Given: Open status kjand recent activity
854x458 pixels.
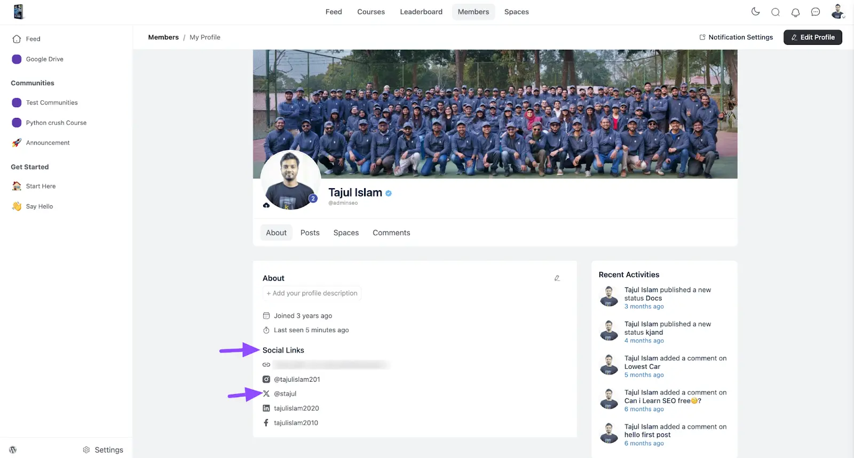Looking at the screenshot, I should tap(668, 328).
